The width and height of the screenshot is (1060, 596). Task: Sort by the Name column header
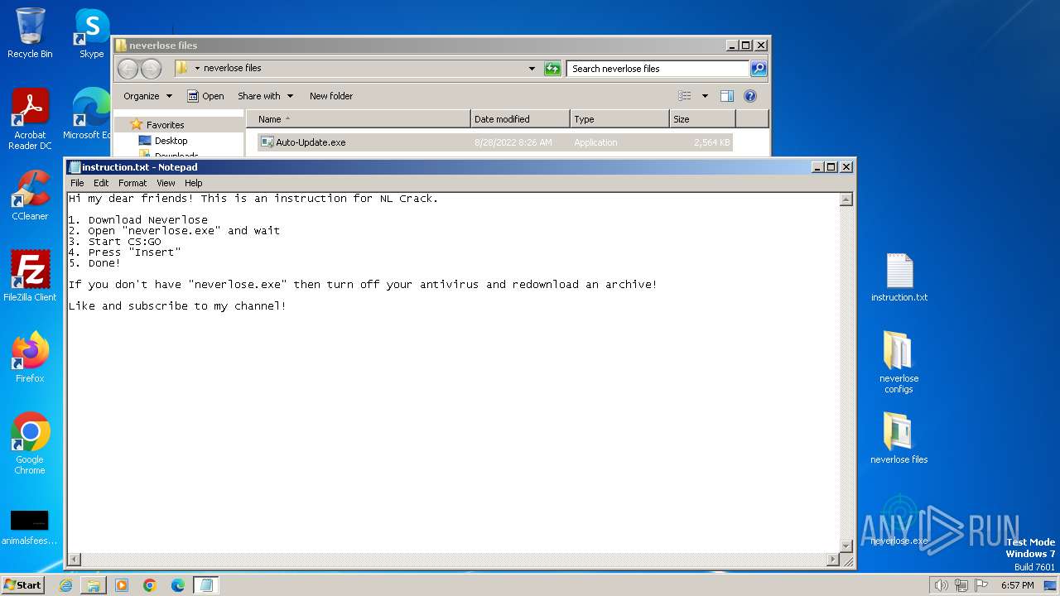(x=359, y=119)
